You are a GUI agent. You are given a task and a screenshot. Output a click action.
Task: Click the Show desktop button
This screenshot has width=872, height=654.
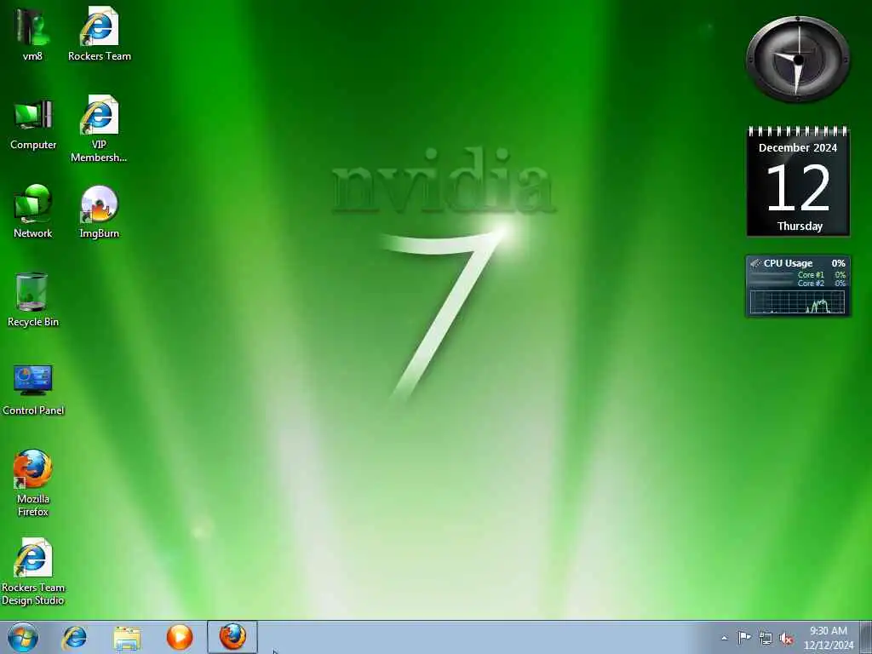866,637
